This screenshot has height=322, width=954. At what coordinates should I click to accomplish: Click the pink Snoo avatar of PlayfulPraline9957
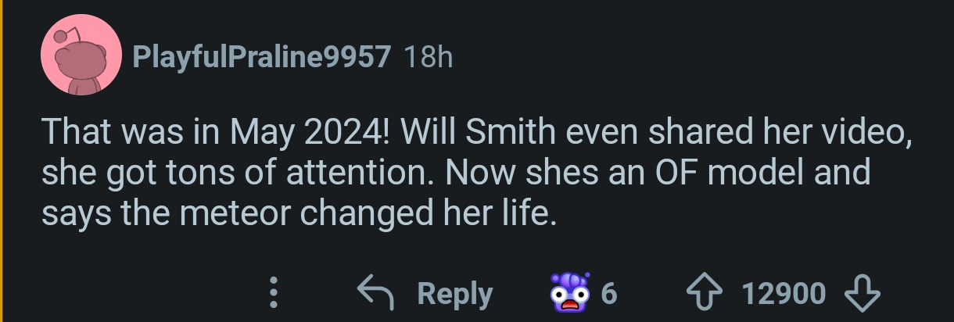pos(81,55)
